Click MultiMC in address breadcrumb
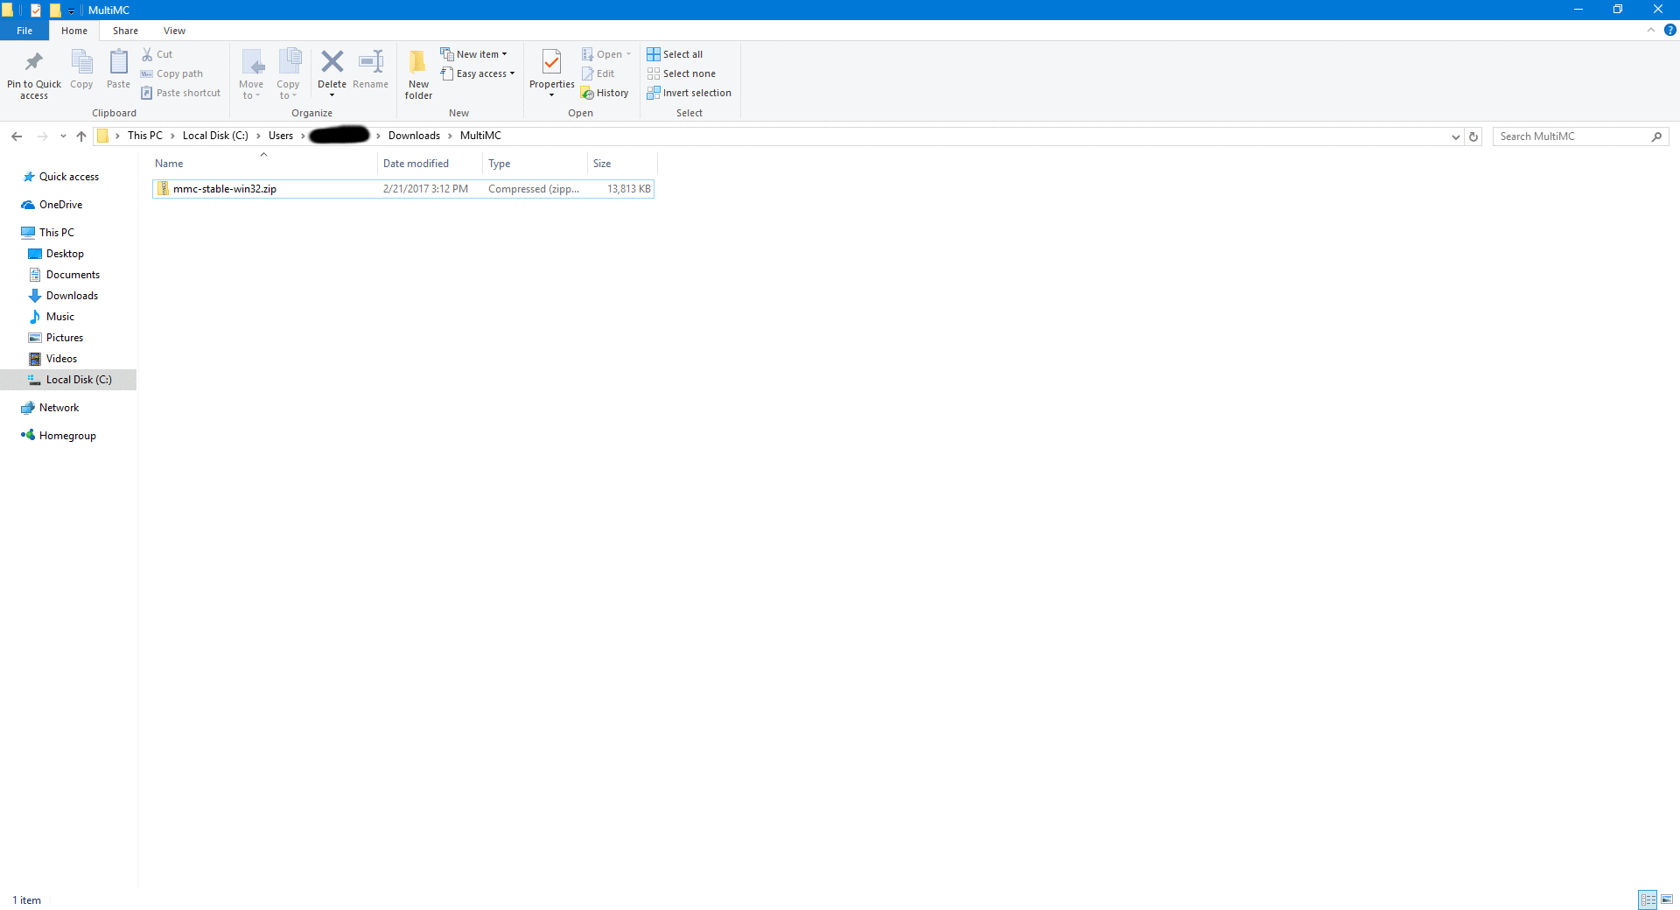1680x910 pixels. click(x=480, y=136)
